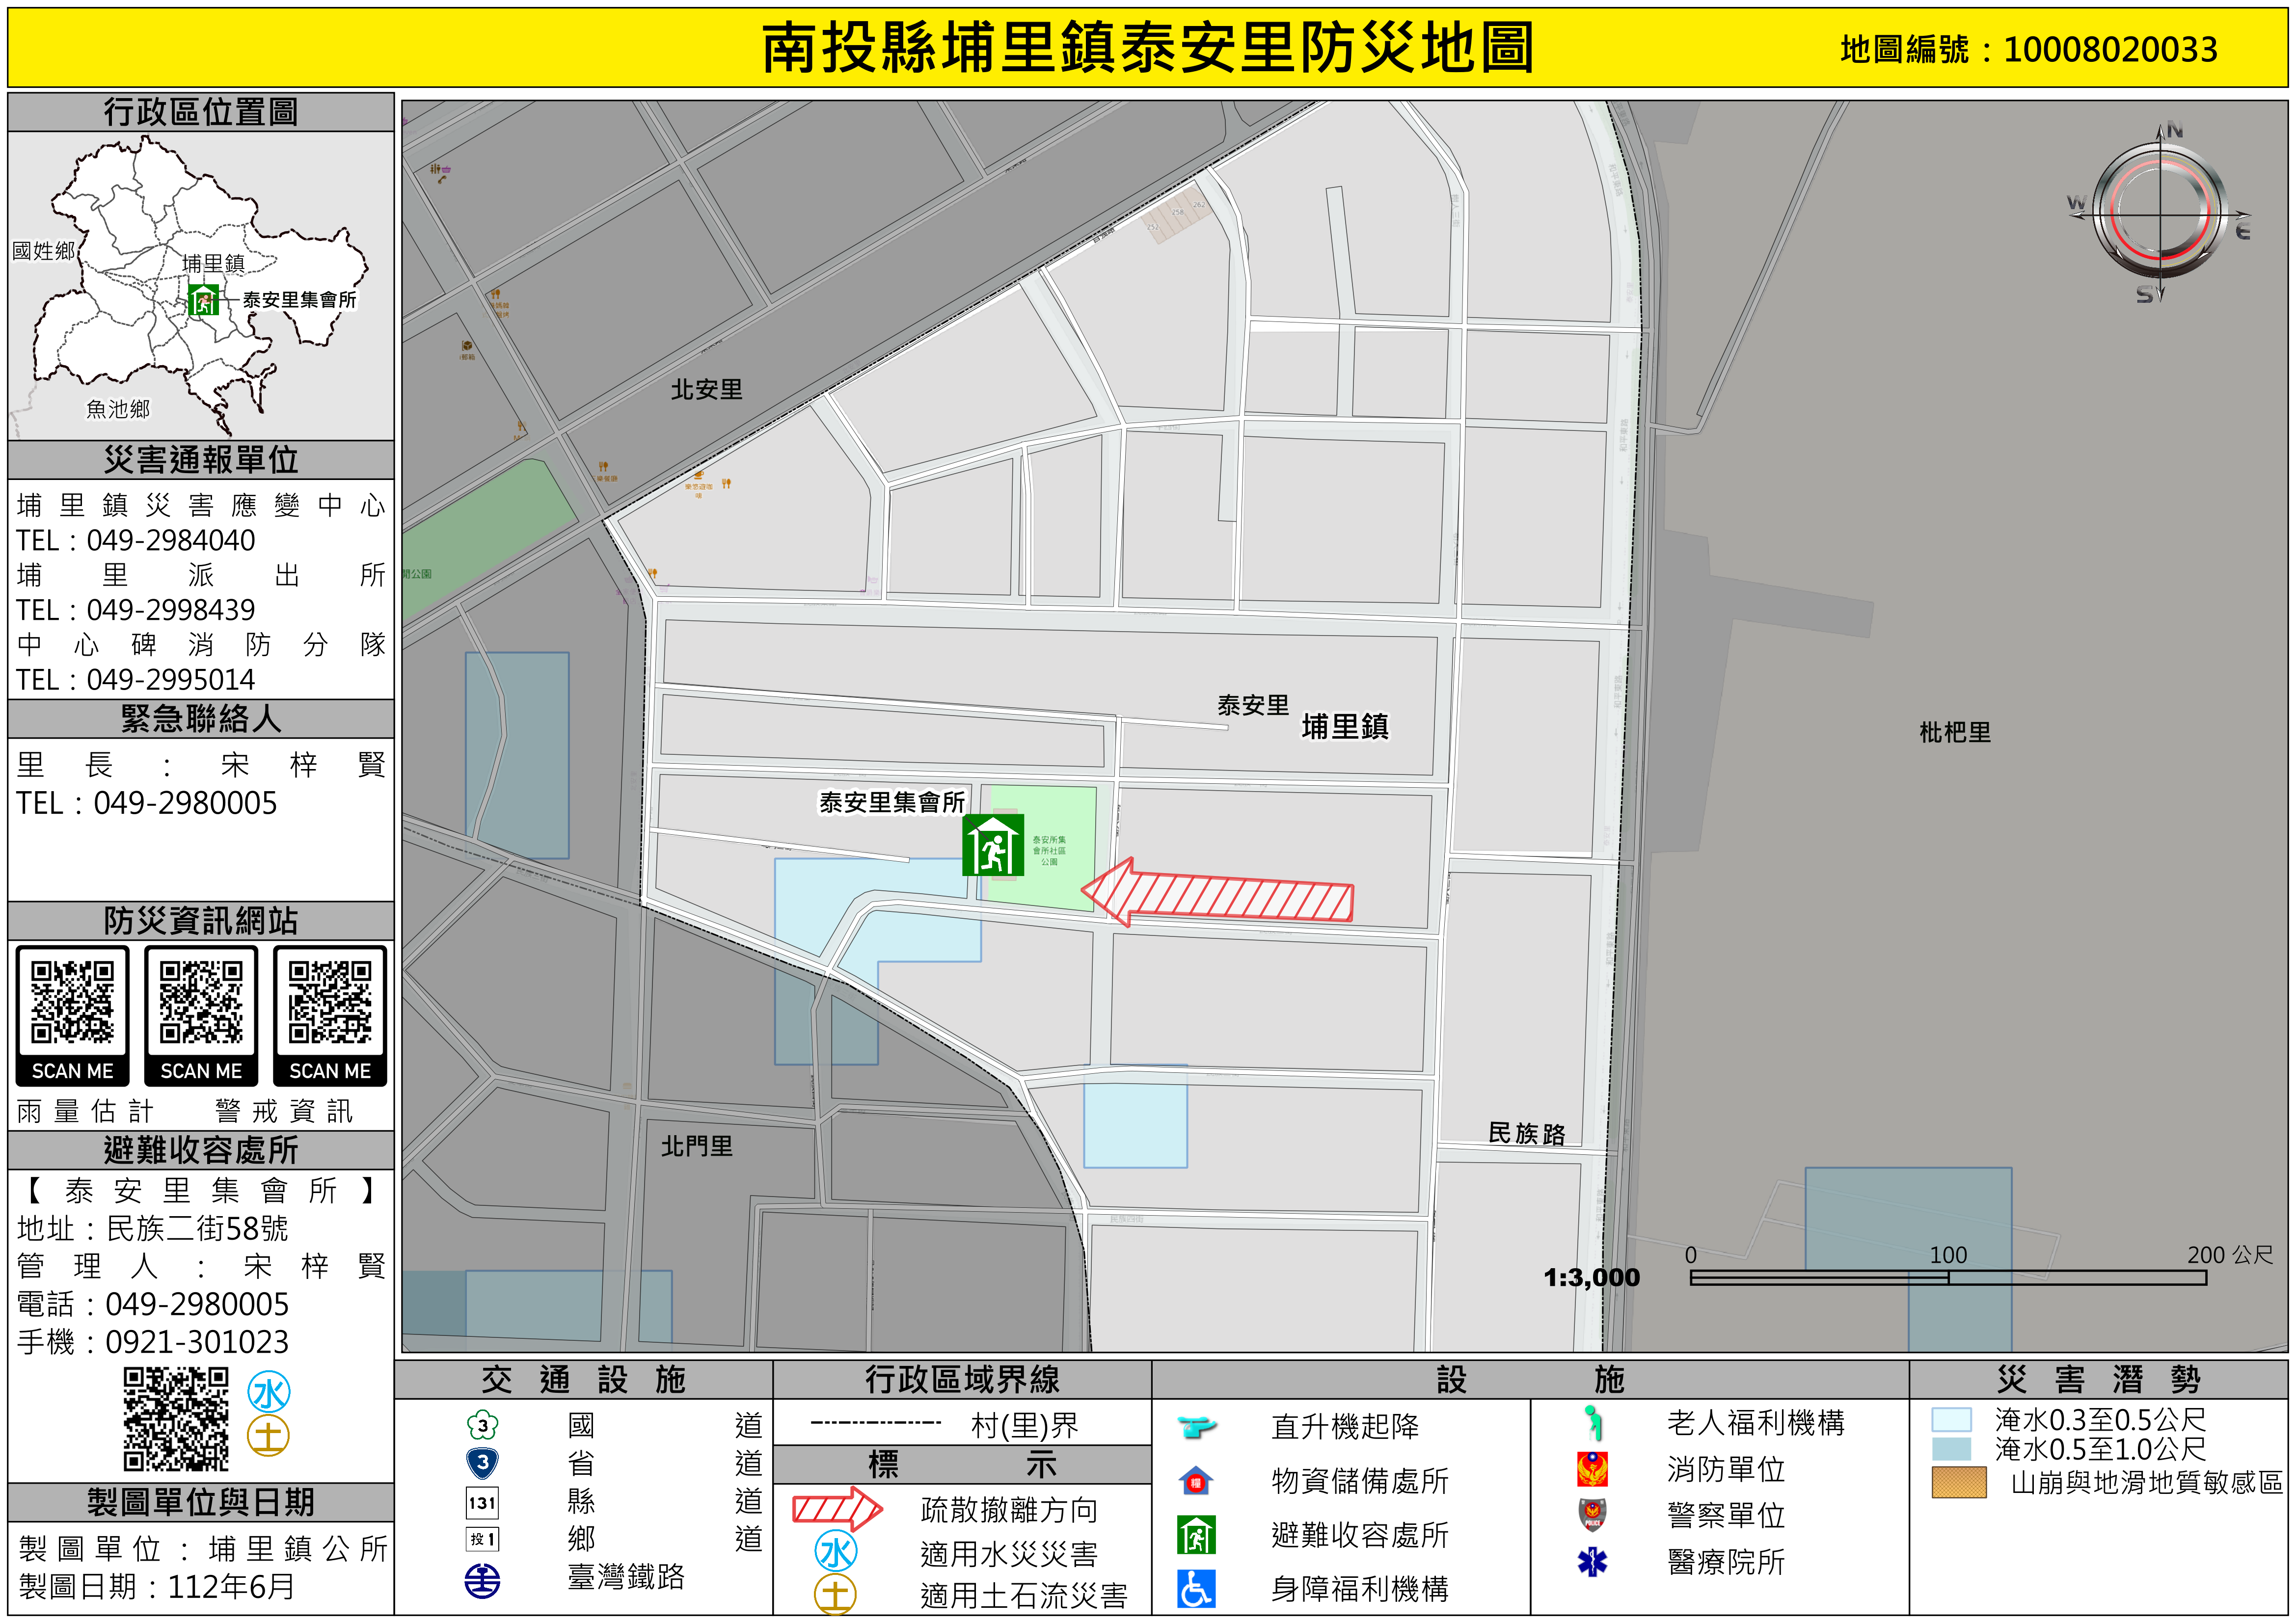Click the police unit badge legend icon

click(1592, 1514)
